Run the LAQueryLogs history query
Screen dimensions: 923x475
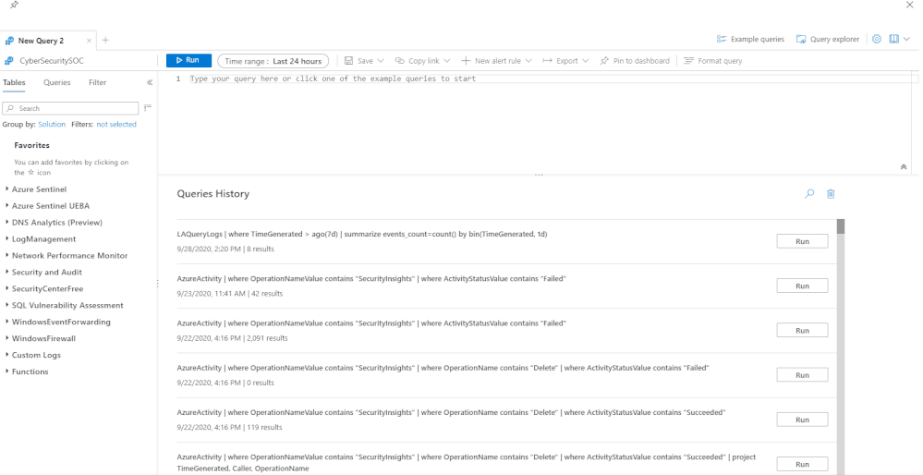tap(802, 241)
